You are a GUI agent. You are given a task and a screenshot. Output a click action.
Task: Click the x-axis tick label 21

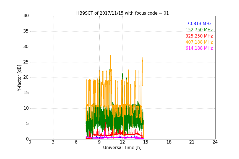pyautogui.click(x=192, y=142)
